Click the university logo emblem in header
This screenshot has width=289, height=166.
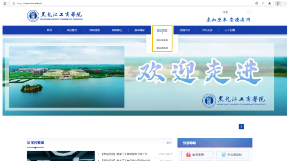33,16
